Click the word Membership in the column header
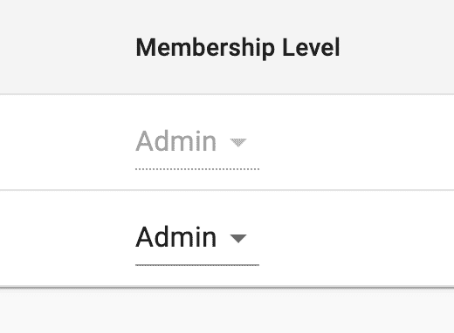 pos(205,48)
